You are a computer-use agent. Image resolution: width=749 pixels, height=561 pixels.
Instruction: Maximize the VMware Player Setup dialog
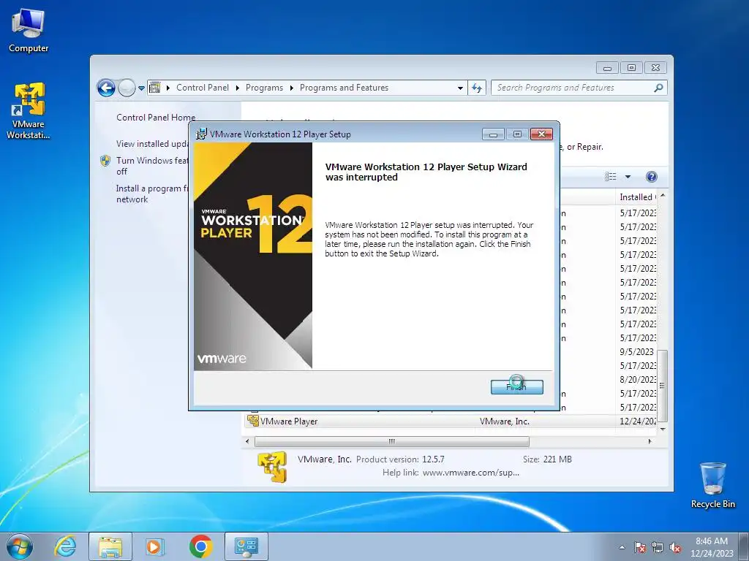point(517,134)
